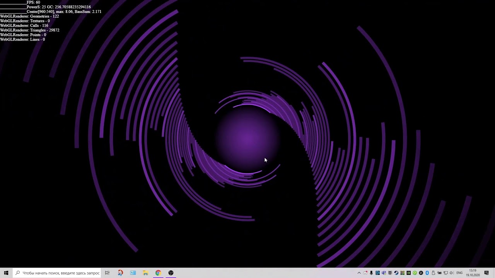Open the red swirl app taskbar icon
This screenshot has width=495, height=278.
point(120,273)
